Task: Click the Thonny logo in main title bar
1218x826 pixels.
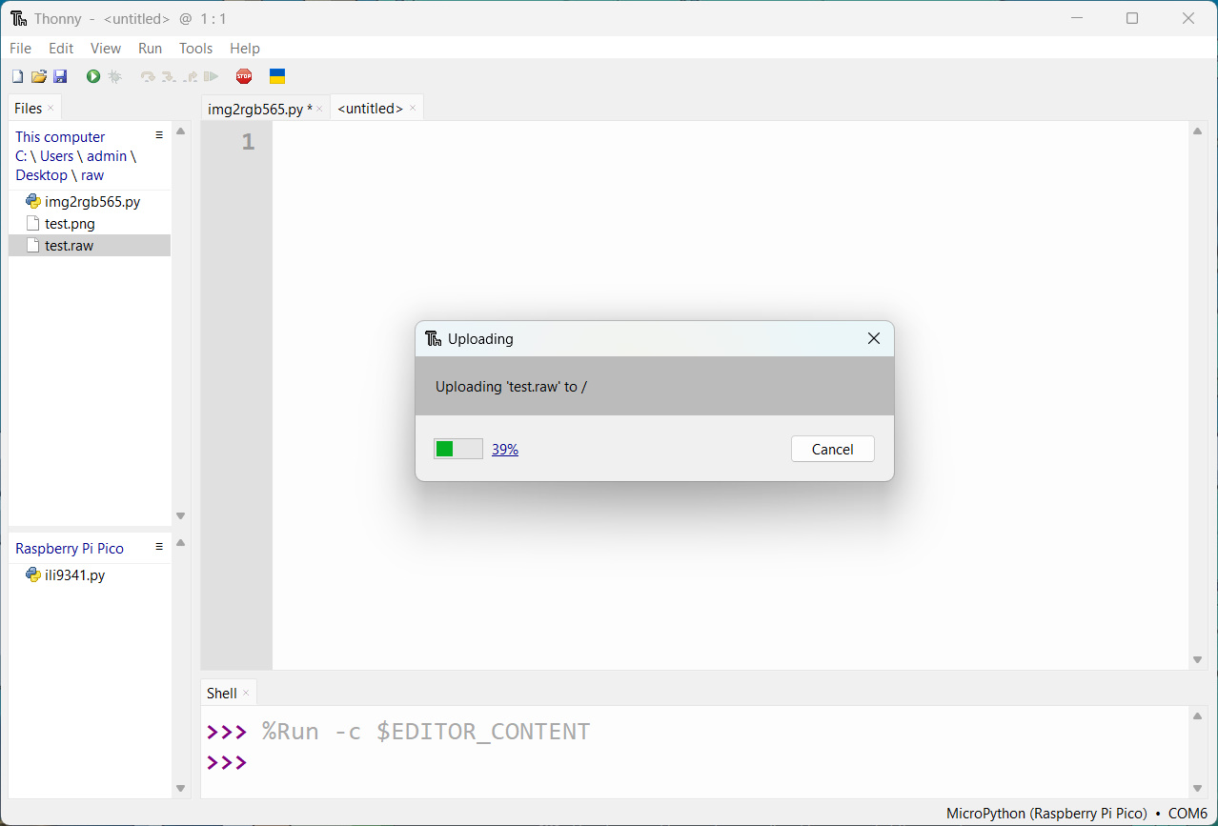Action: click(18, 18)
